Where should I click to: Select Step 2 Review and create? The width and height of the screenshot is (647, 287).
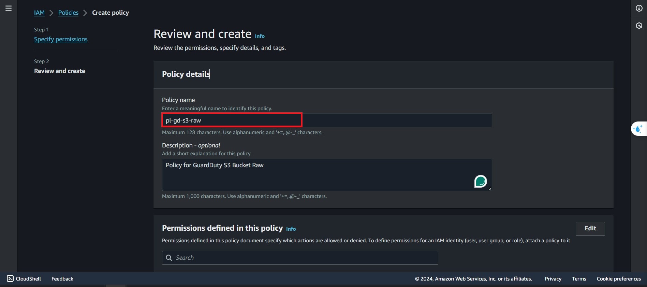(60, 71)
